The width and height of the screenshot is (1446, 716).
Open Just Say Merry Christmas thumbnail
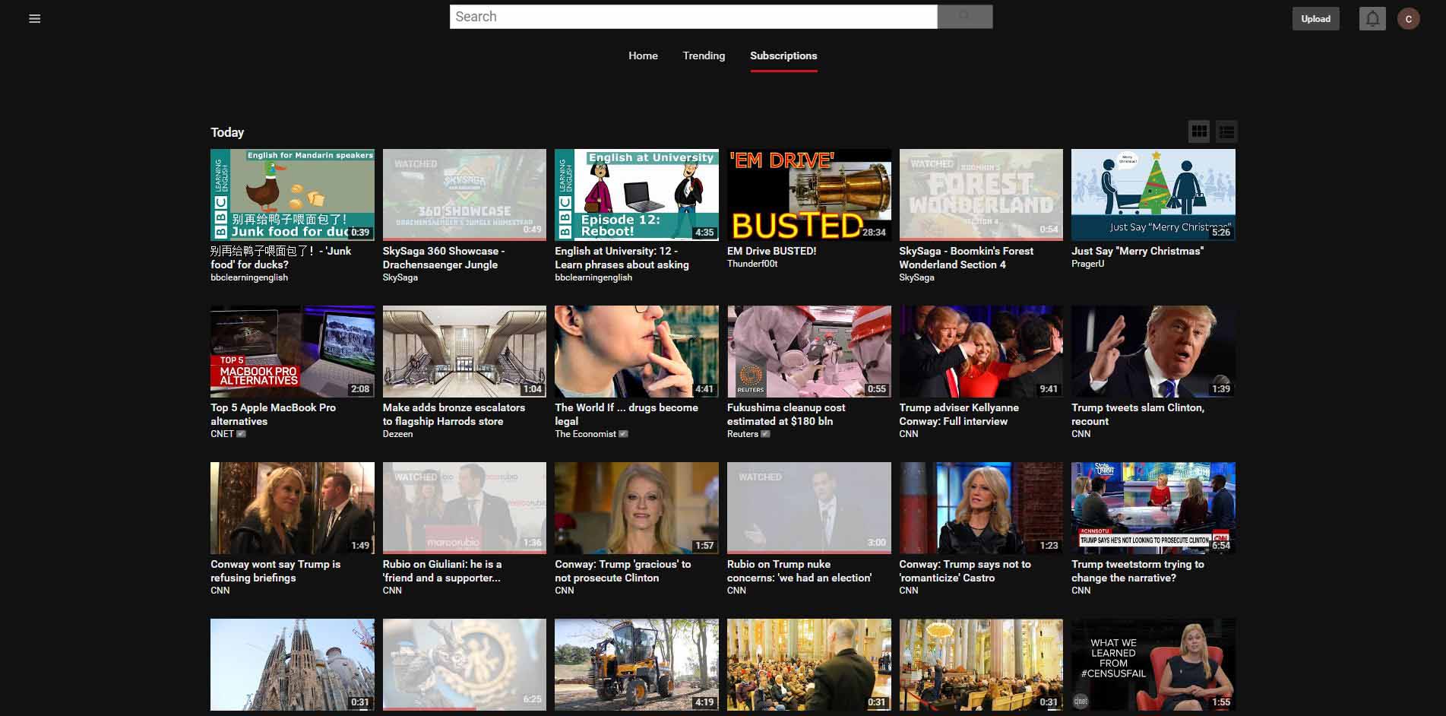1153,195
